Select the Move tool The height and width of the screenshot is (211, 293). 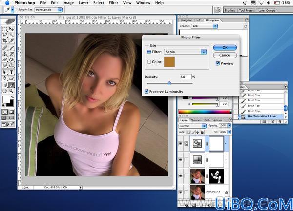click(11, 29)
